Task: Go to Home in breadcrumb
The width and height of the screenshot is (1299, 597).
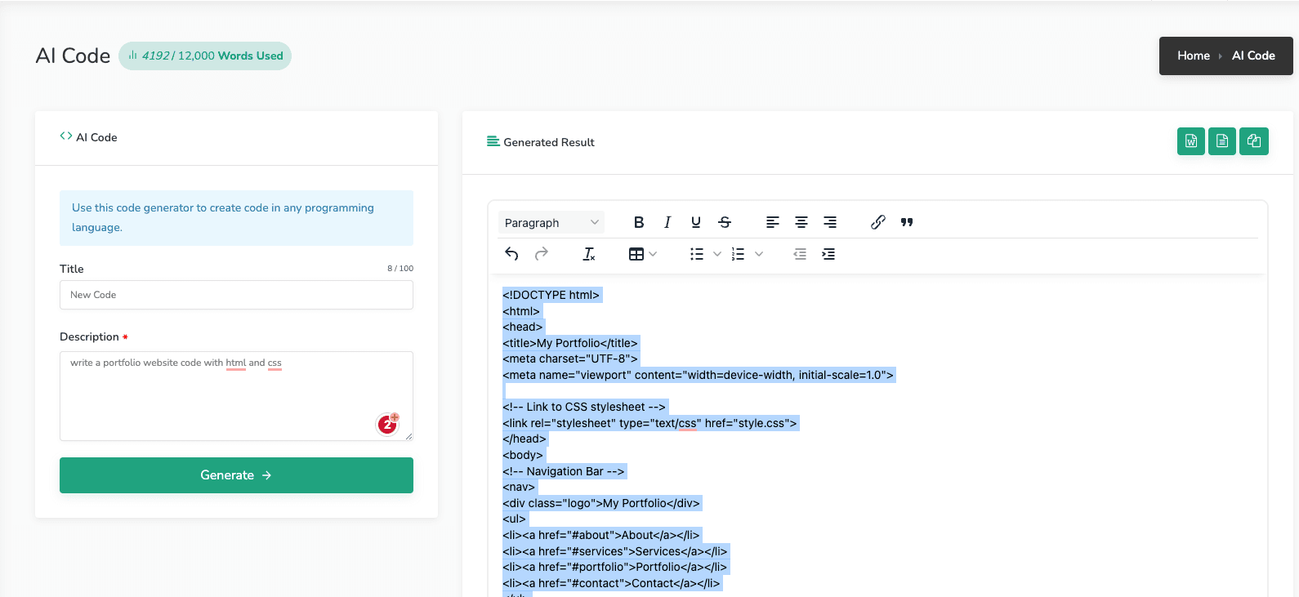Action: coord(1194,56)
